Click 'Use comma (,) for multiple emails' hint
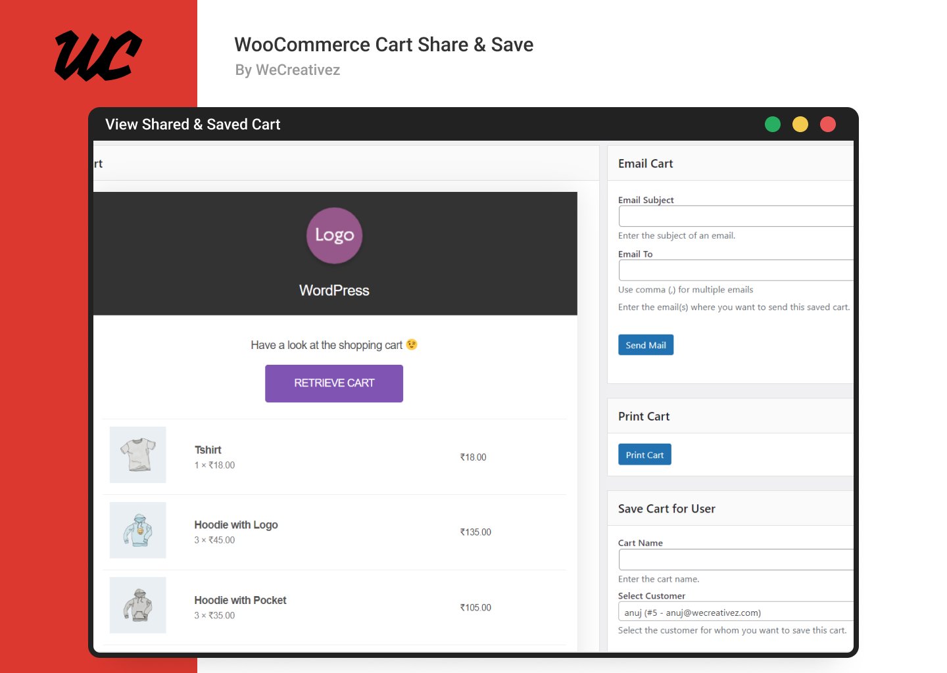947x673 pixels. pyautogui.click(x=685, y=290)
